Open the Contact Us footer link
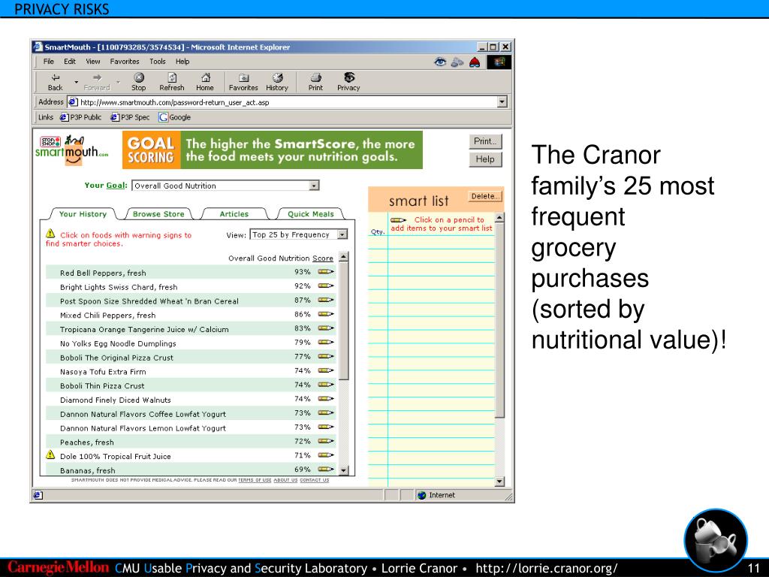This screenshot has width=769, height=577. [x=315, y=480]
